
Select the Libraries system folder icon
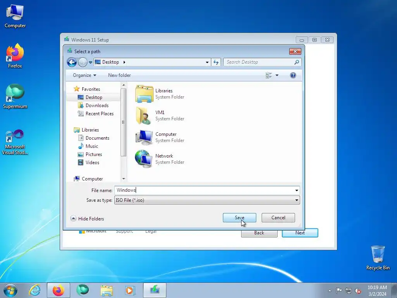click(x=144, y=94)
